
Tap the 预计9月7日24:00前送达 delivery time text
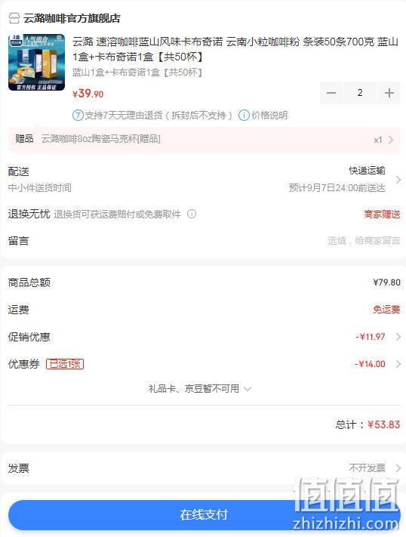click(x=337, y=187)
